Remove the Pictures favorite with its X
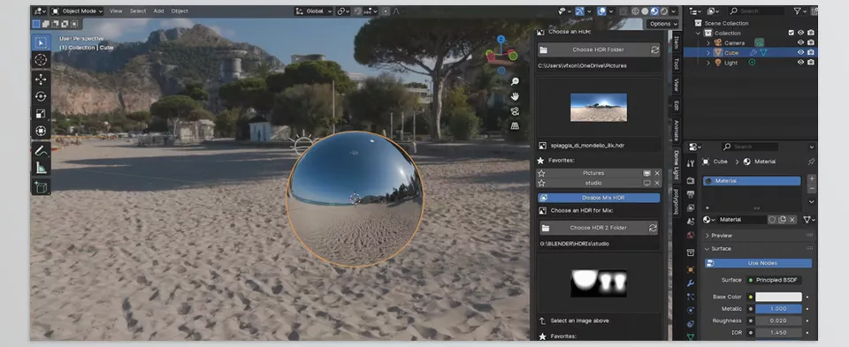The height and width of the screenshot is (347, 849). [657, 173]
